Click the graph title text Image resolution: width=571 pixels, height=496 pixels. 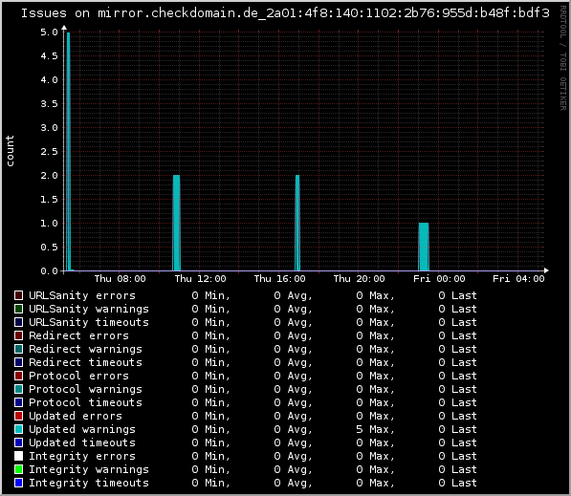click(x=285, y=13)
